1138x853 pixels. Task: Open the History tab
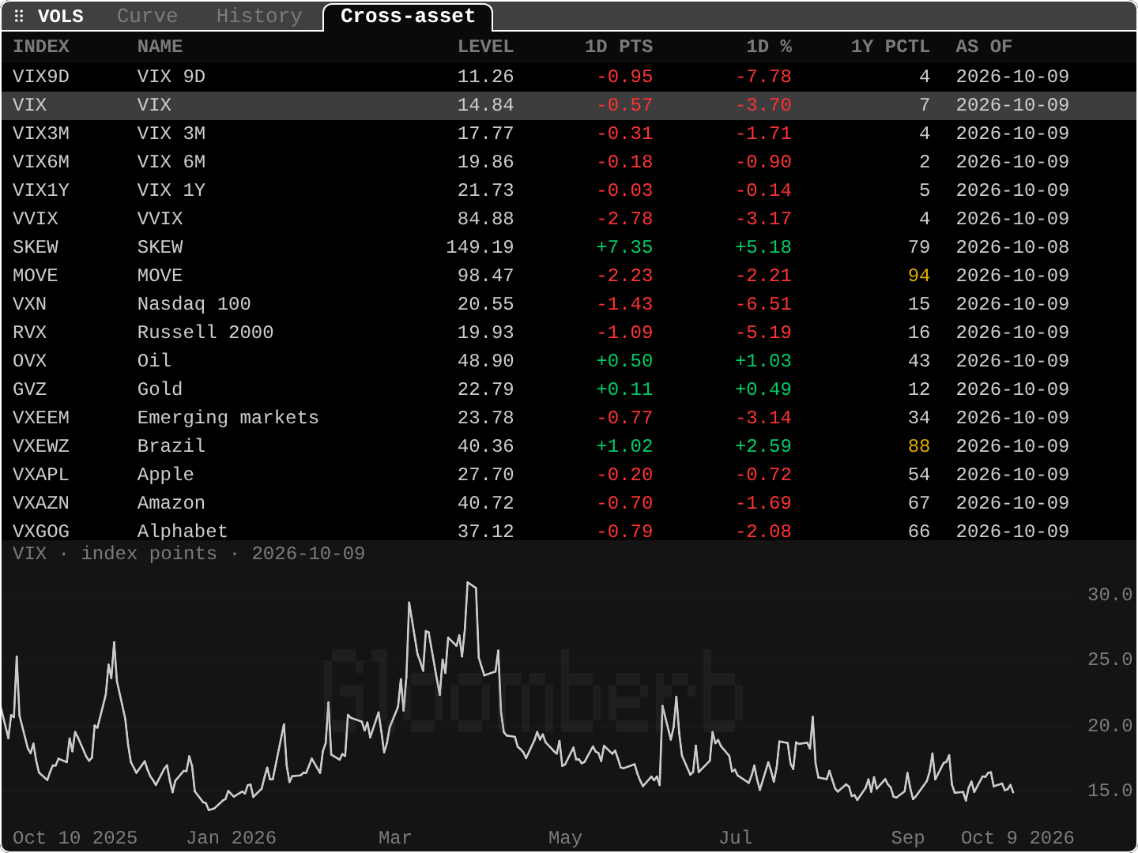tap(259, 16)
